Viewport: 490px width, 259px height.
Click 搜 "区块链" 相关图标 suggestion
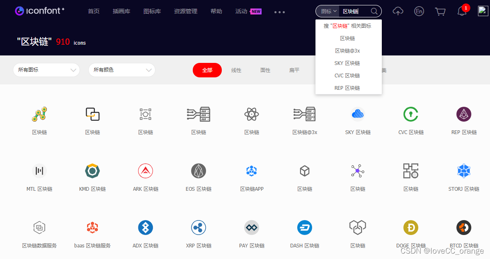pyautogui.click(x=347, y=26)
